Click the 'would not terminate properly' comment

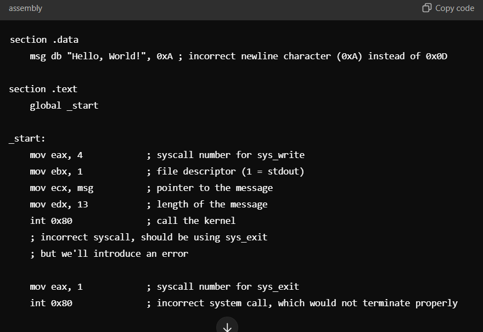384,303
